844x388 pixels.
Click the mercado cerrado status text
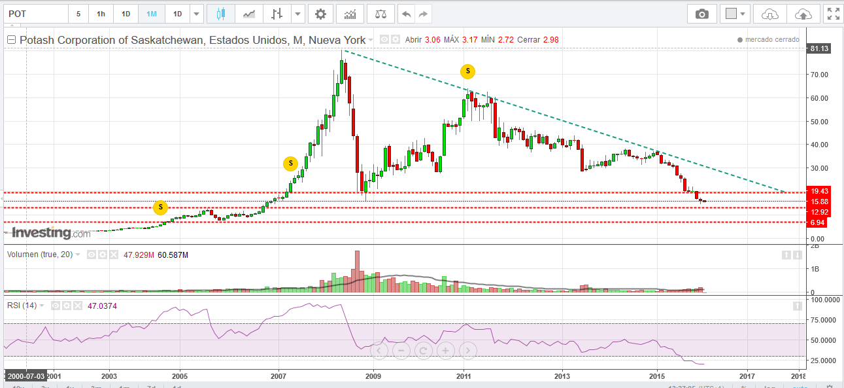[x=771, y=40]
